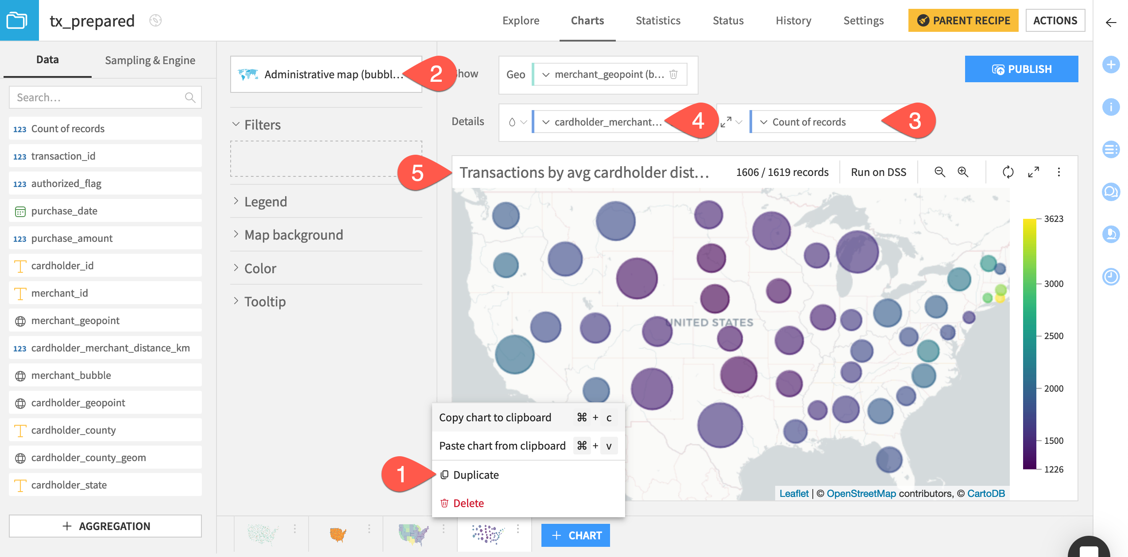Click the search magnifier icon in Data panel
The width and height of the screenshot is (1128, 557).
tap(190, 97)
